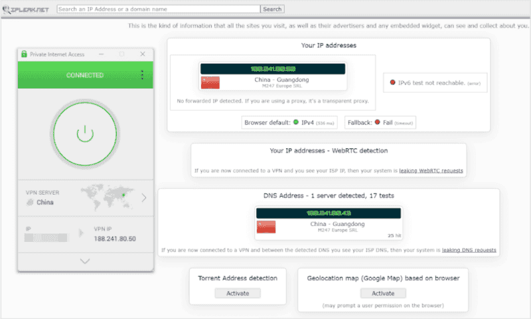Open the three-dot menu in the PIA window
This screenshot has height=319, width=531.
pos(142,75)
